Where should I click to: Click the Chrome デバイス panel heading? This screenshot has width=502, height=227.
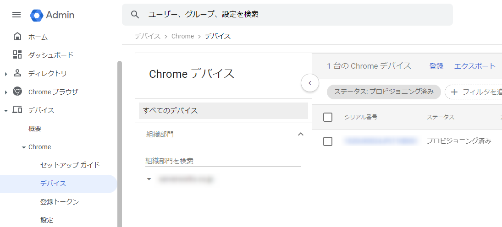click(x=192, y=74)
